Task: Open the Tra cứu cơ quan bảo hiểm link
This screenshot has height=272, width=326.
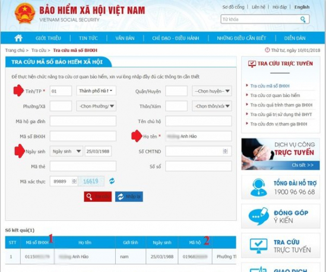Action: click(x=275, y=95)
